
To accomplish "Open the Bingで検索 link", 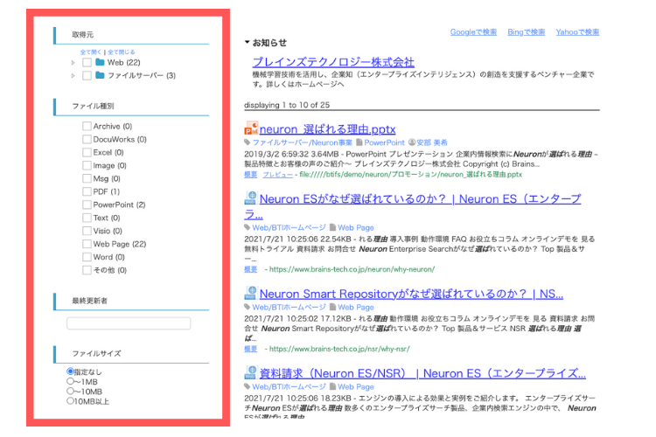I will point(527,32).
